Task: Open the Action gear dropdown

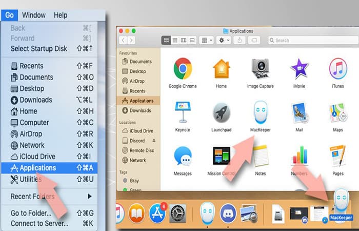Action: pyautogui.click(x=224, y=41)
